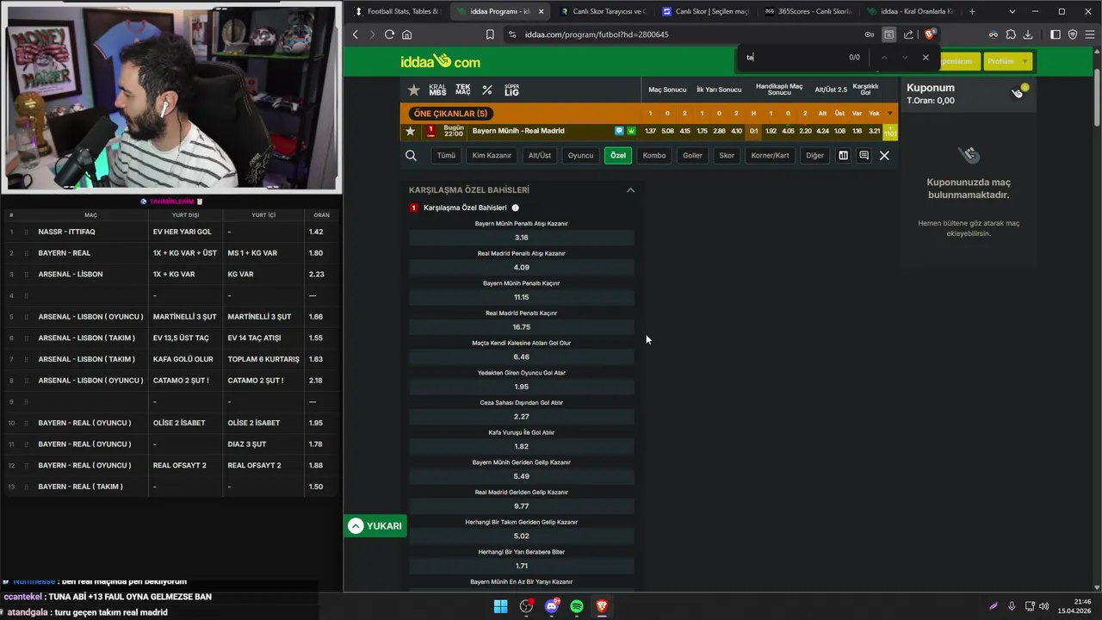Click the statistics table icon beside Diğer
The height and width of the screenshot is (620, 1102).
(843, 156)
